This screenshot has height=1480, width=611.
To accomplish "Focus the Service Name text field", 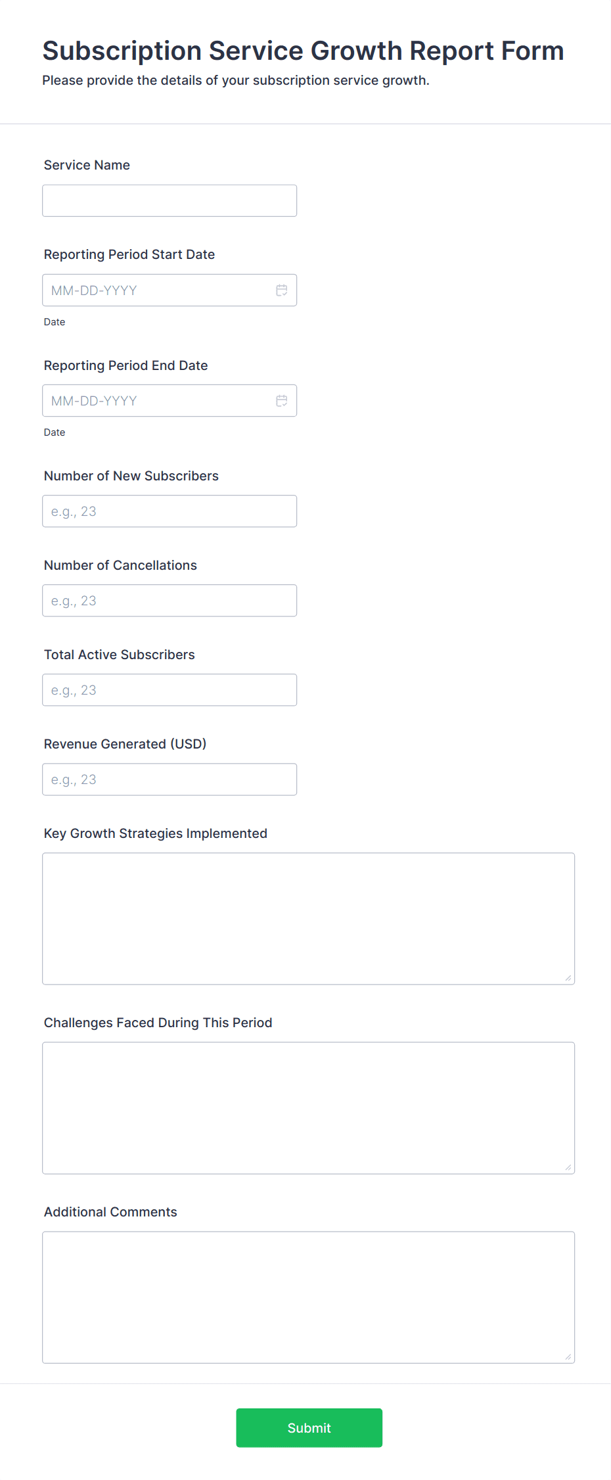I will (x=170, y=201).
